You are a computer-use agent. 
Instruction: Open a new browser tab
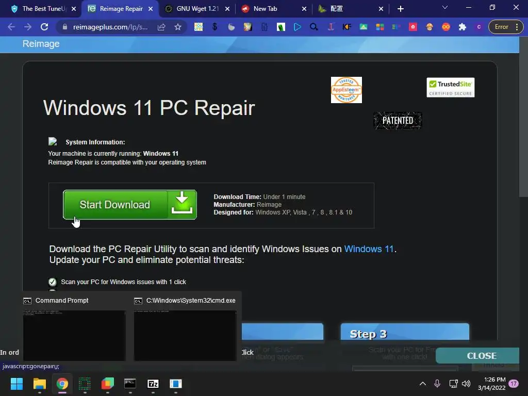400,9
